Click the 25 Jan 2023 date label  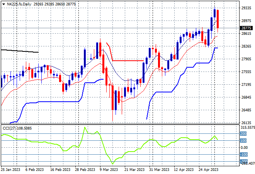tap(10, 170)
